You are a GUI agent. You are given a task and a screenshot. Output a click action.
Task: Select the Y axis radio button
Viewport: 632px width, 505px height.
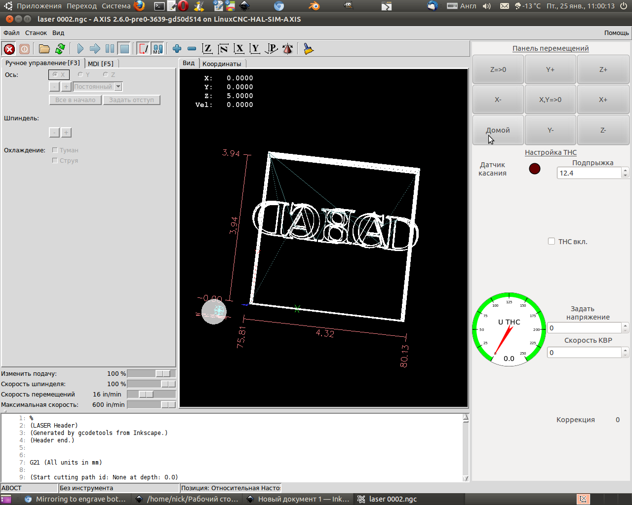point(80,75)
